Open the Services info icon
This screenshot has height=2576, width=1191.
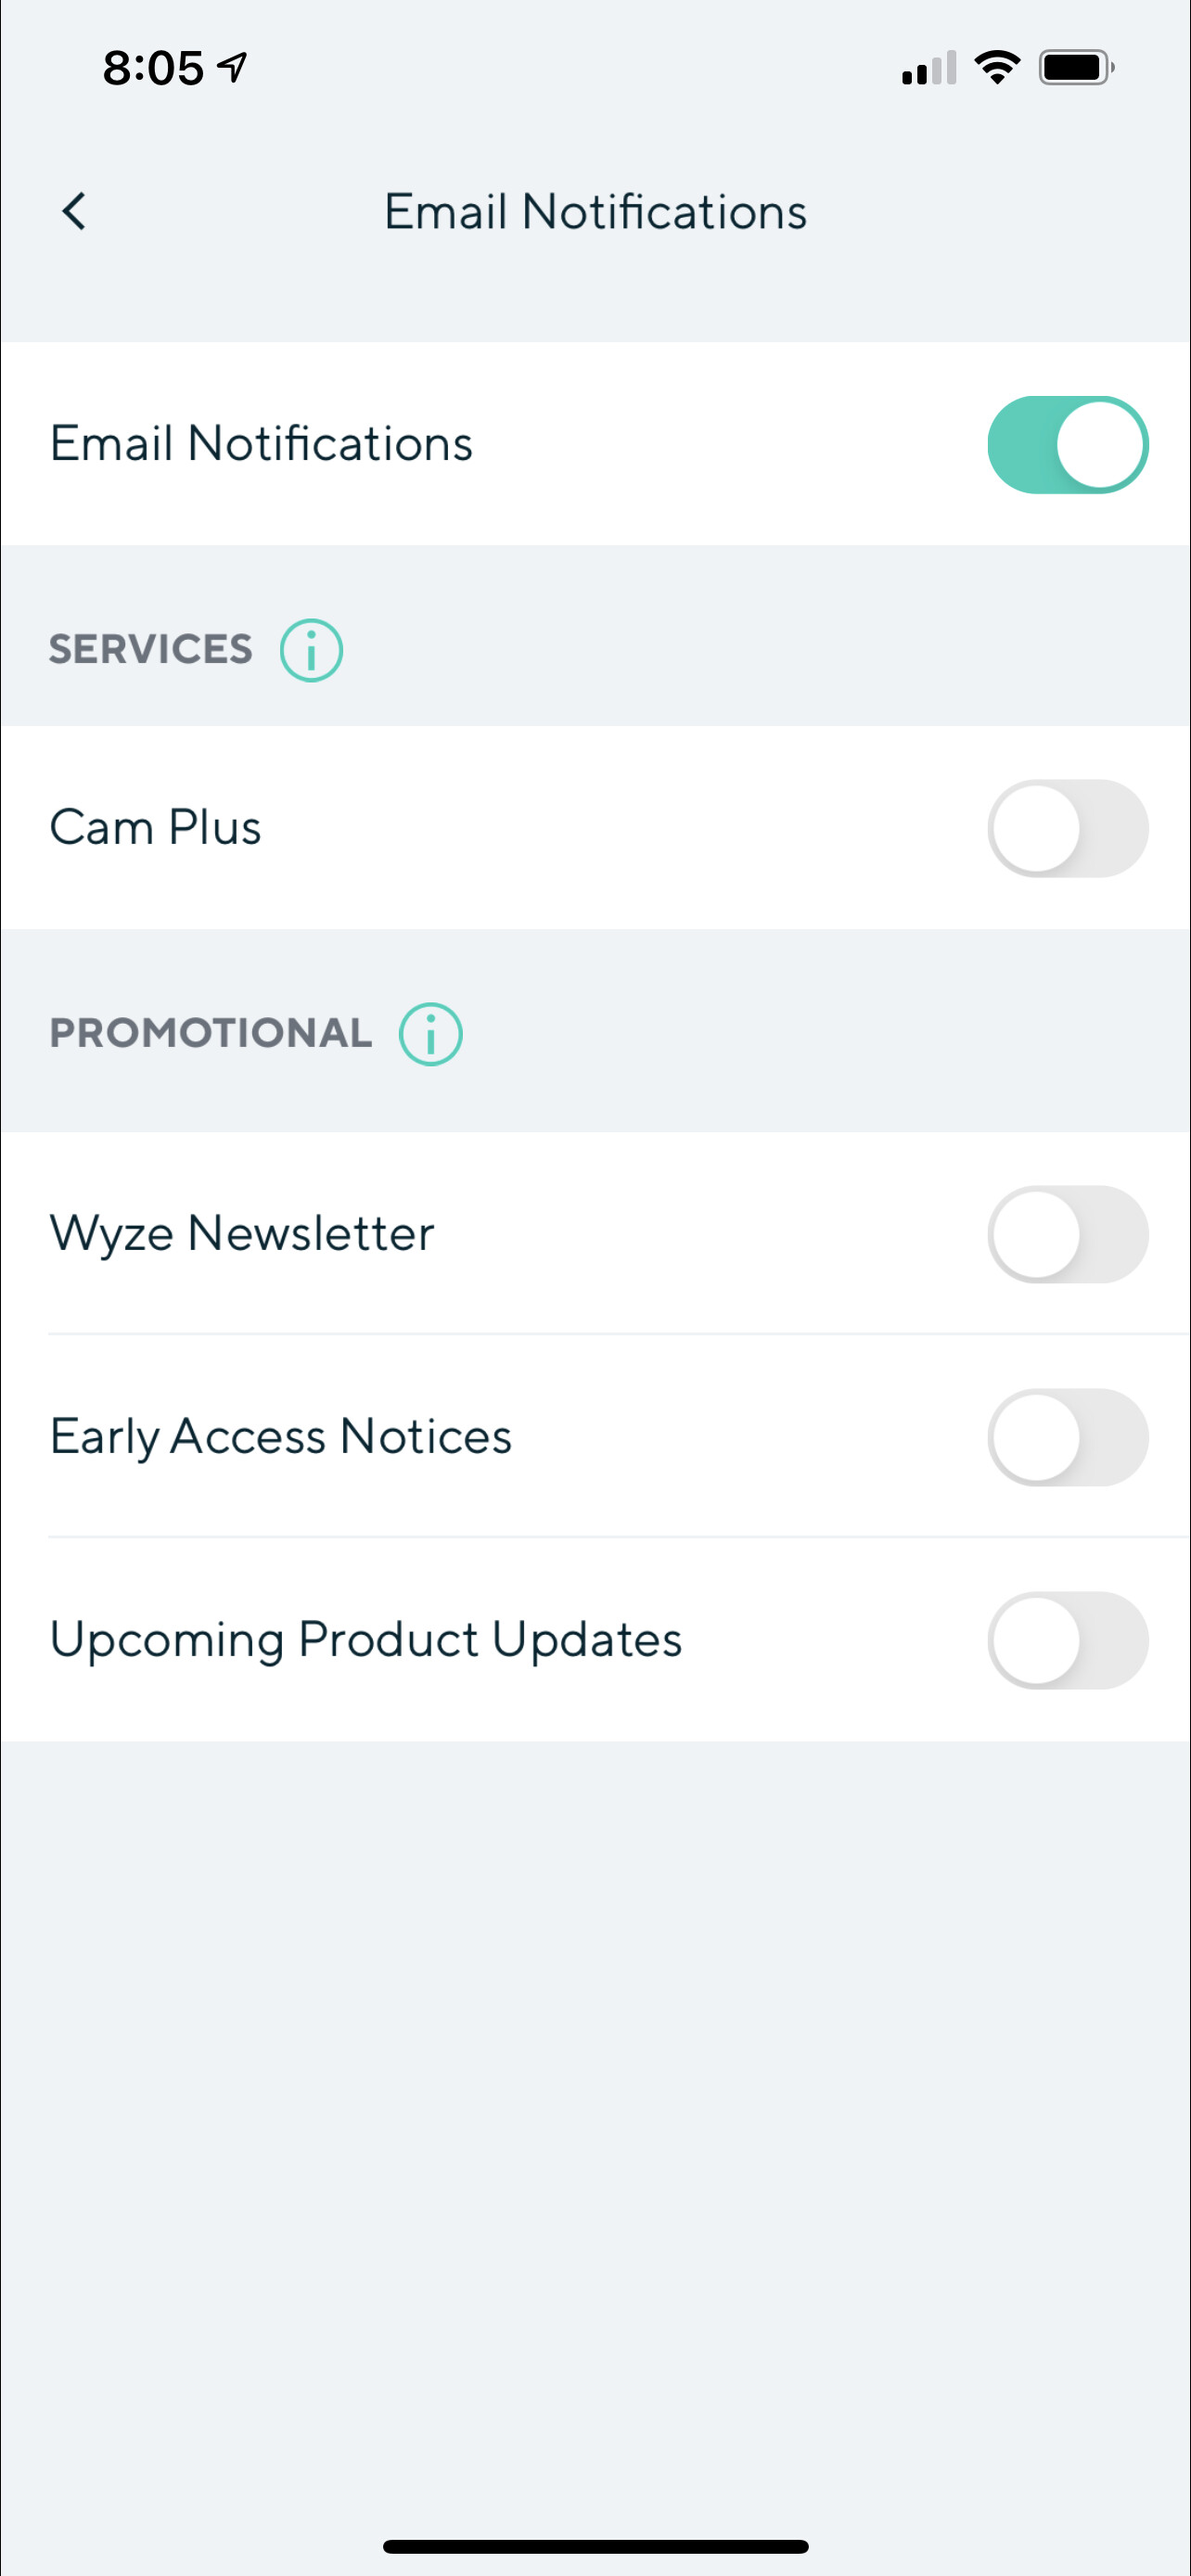point(311,650)
